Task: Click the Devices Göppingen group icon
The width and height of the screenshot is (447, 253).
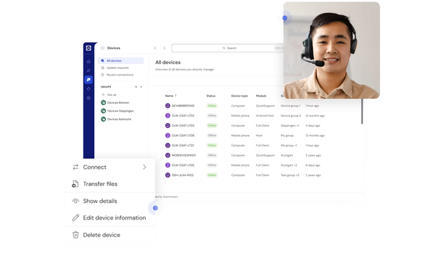Action: tap(103, 111)
